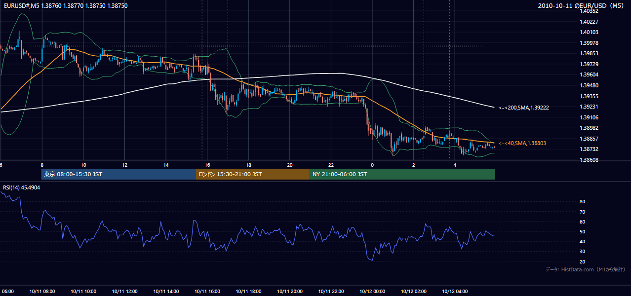Select the NY 21:00-06:00 JST session bar
This screenshot has width=631, height=296.
point(402,174)
